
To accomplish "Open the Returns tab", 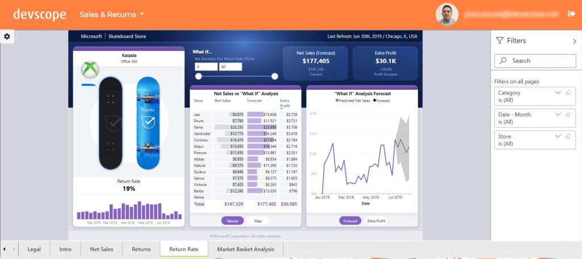I will (x=142, y=249).
